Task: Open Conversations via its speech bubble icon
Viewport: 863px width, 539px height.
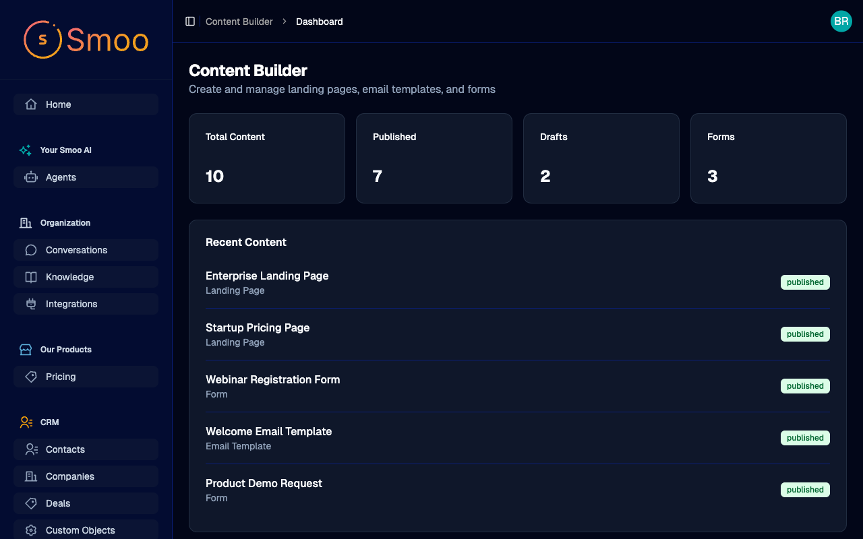Action: click(x=30, y=250)
